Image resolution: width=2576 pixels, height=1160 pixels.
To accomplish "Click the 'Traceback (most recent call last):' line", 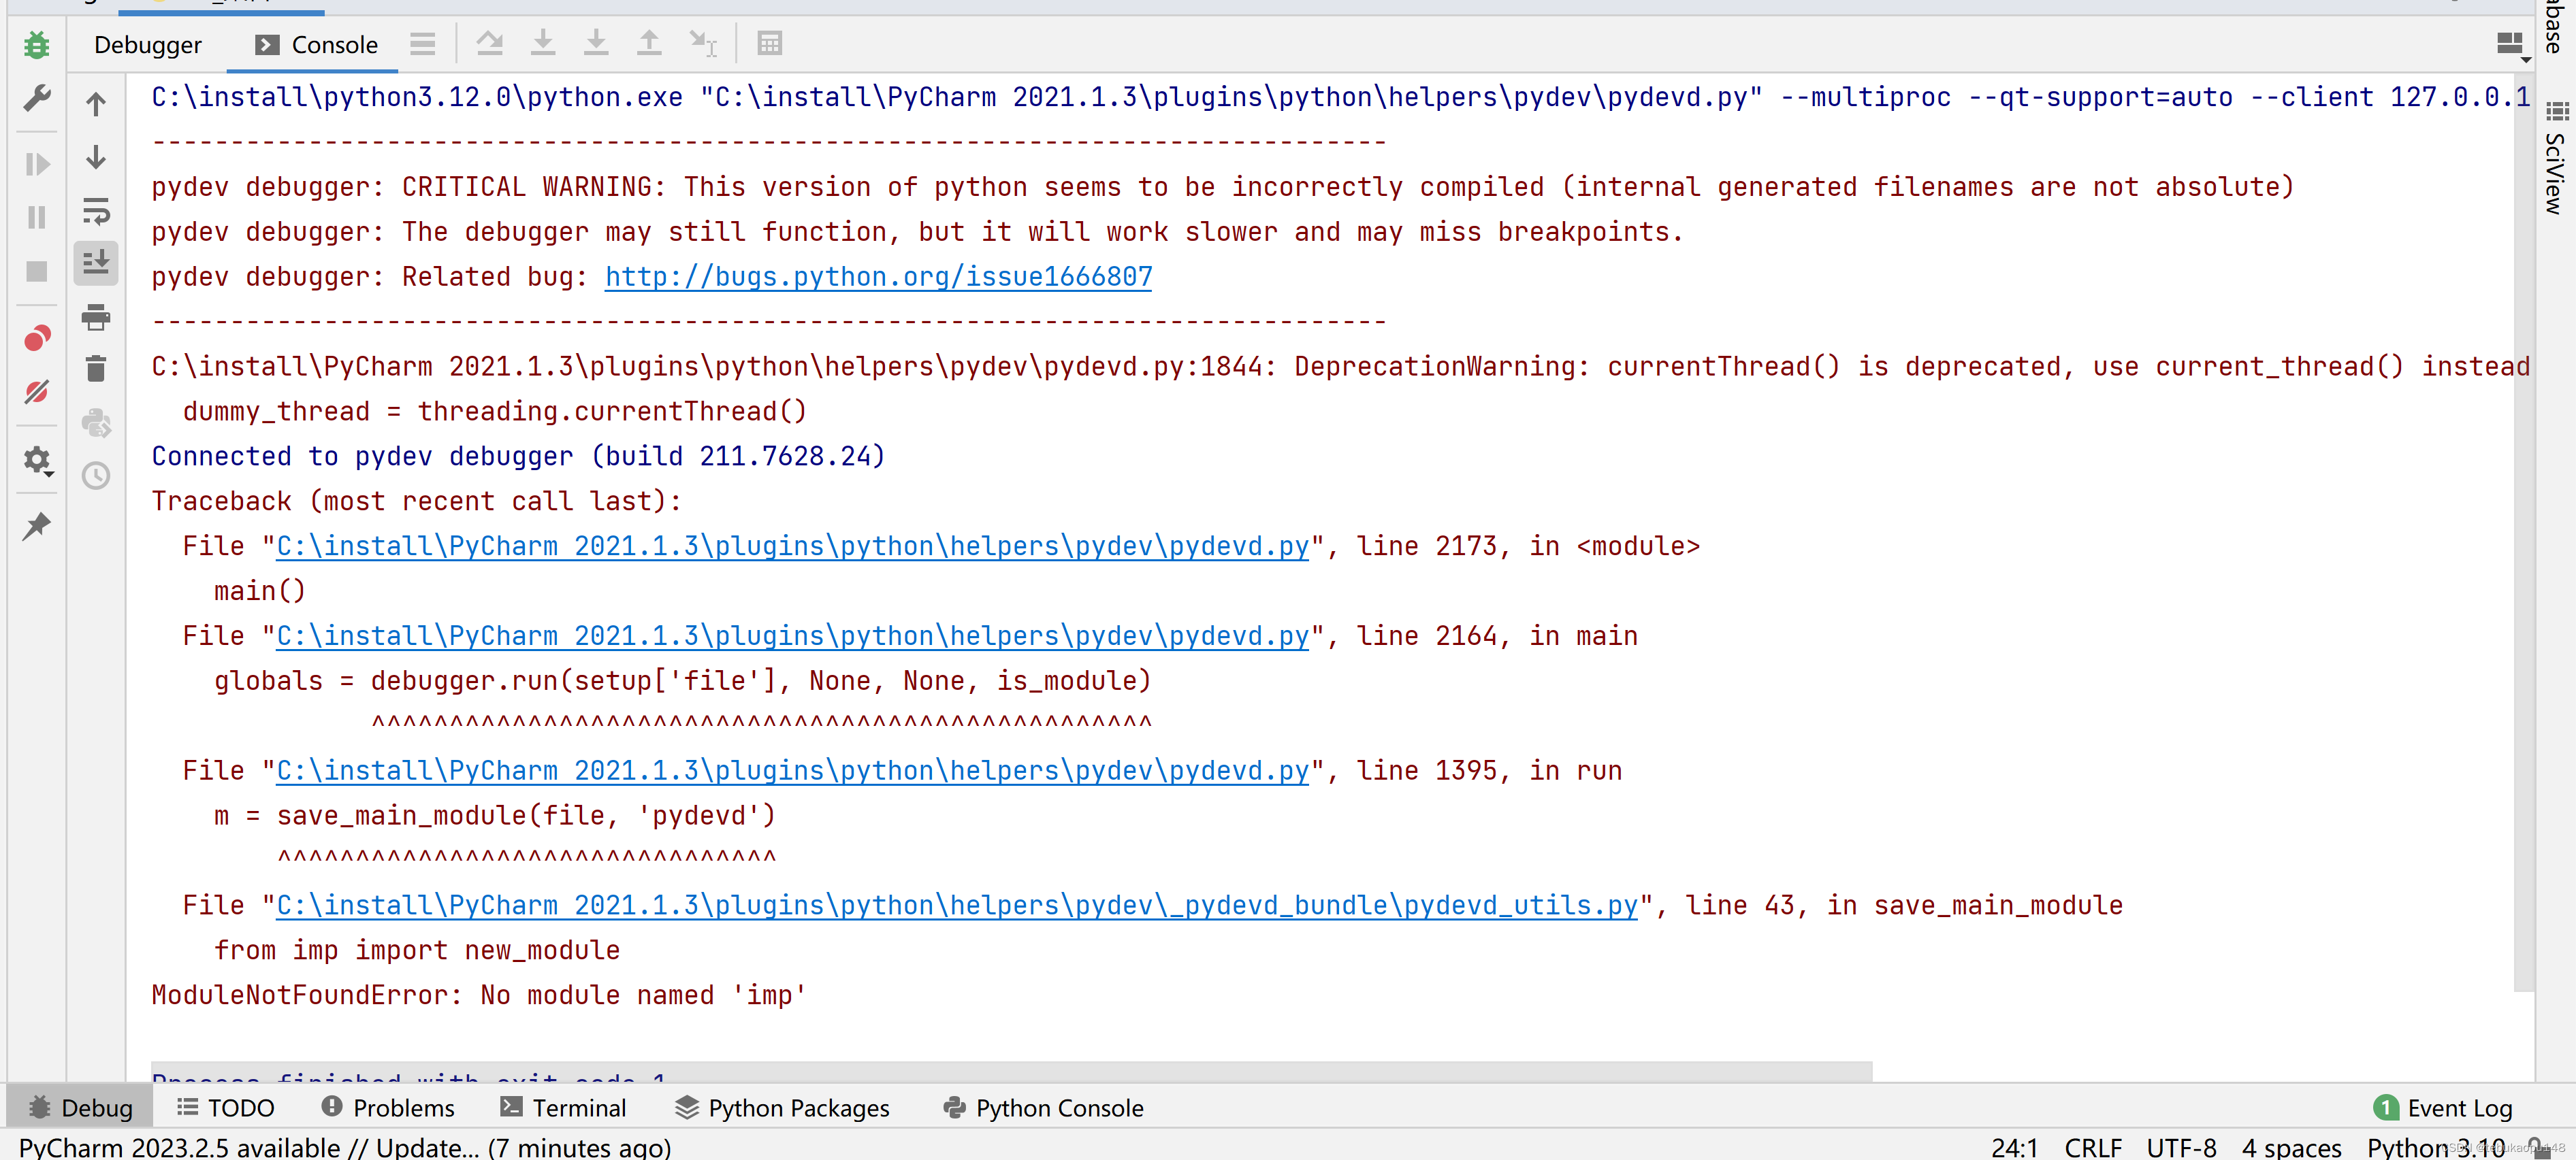I will 417,501.
